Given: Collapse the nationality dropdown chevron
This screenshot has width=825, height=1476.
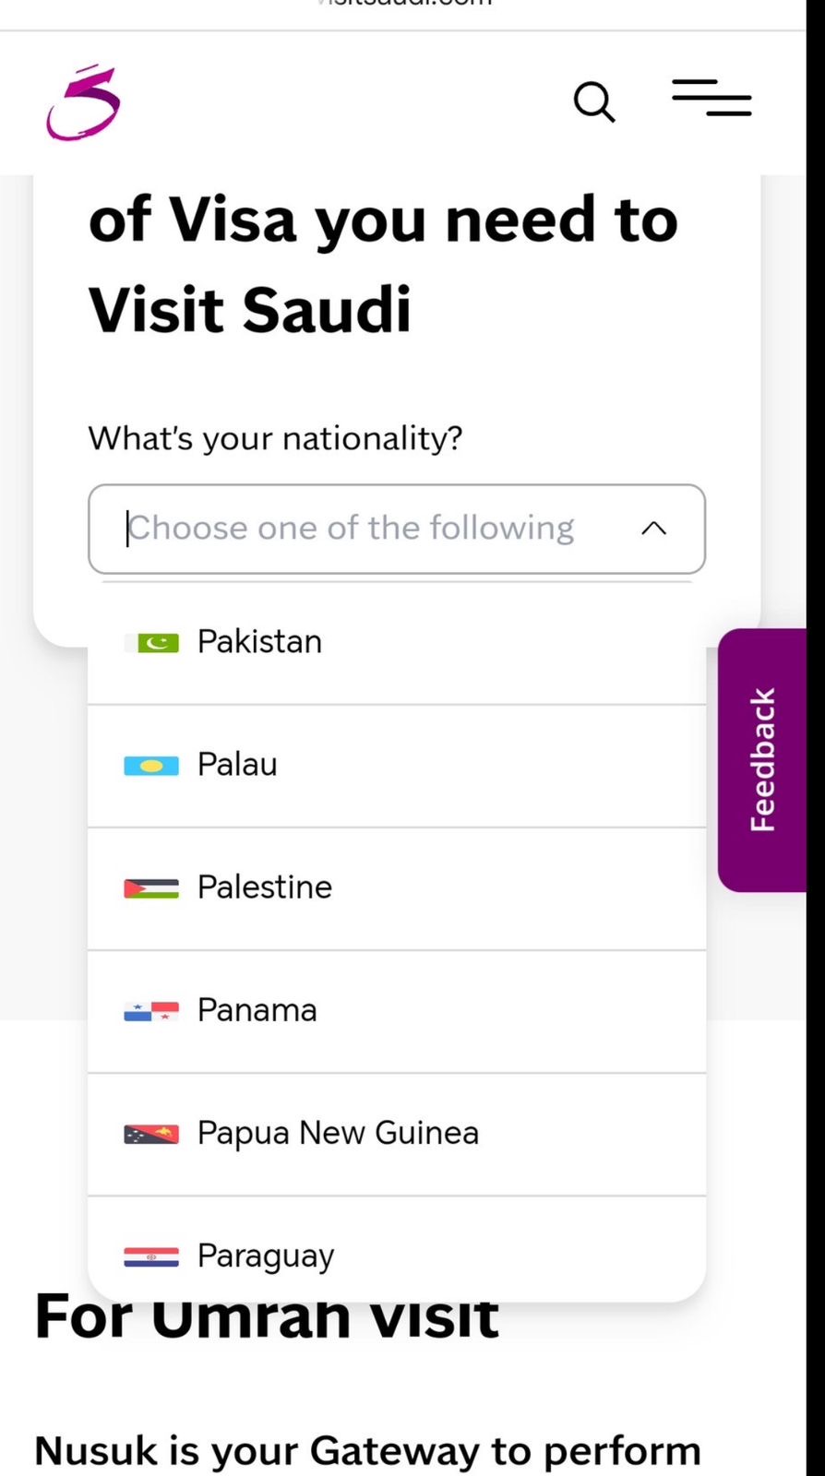Looking at the screenshot, I should point(653,529).
